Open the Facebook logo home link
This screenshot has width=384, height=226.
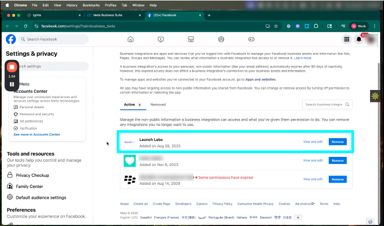[x=11, y=39]
